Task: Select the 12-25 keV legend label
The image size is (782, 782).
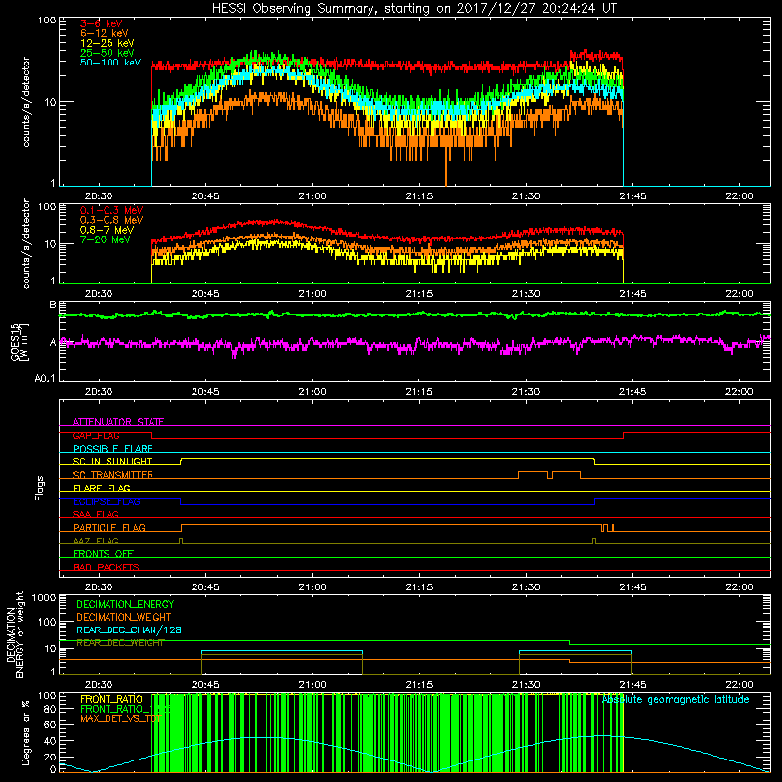Action: coord(107,43)
